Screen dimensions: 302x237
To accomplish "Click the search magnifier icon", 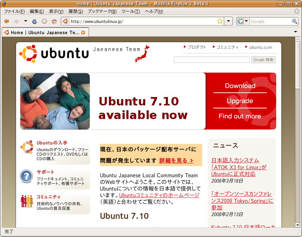I will [x=294, y=21].
